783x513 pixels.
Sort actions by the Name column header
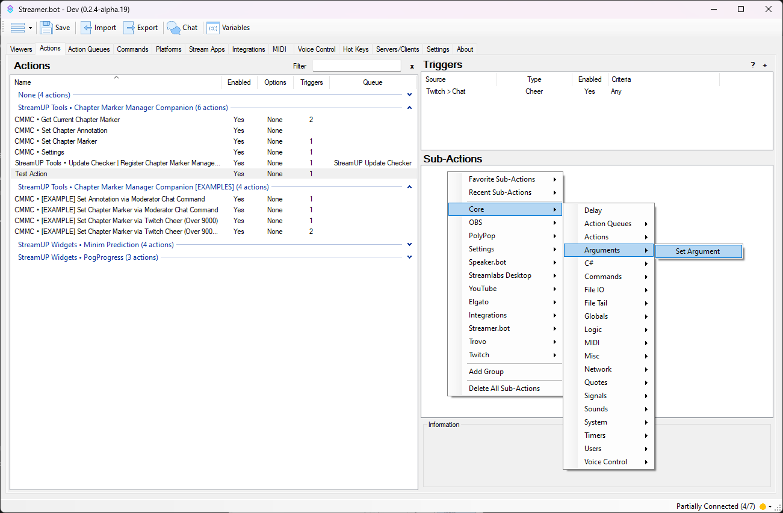[116, 82]
